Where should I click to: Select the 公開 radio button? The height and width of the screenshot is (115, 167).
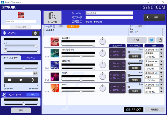pyautogui.click(x=87, y=22)
